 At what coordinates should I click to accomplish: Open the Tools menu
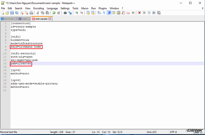[75, 8]
